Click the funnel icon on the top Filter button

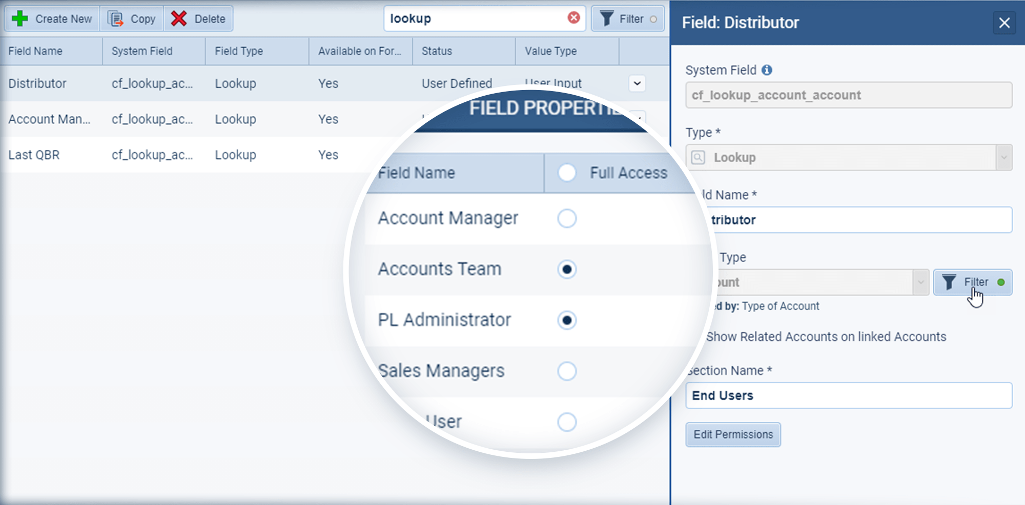point(607,18)
